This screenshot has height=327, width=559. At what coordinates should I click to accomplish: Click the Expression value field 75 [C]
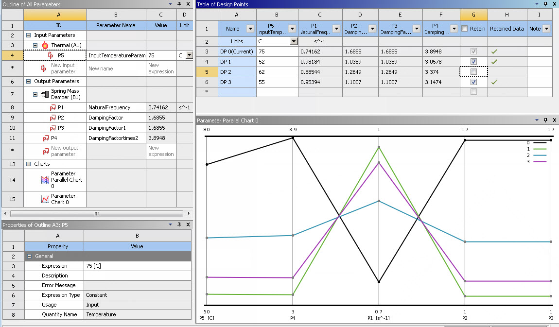coord(137,266)
